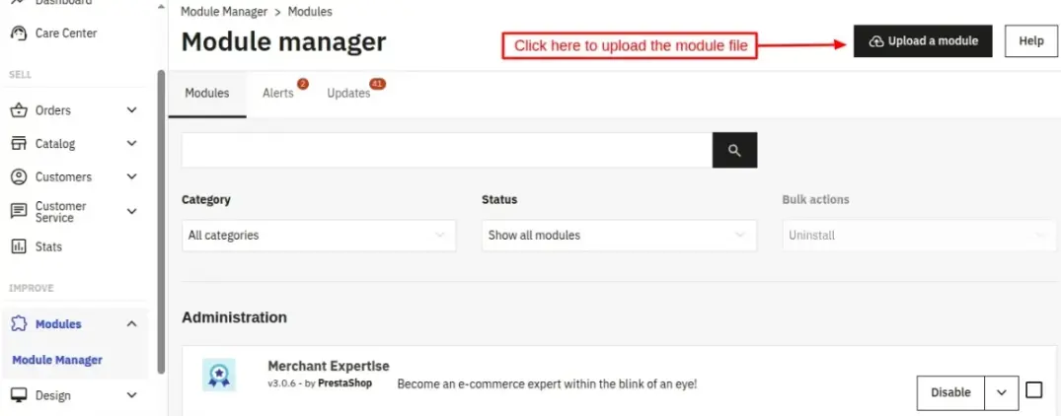
Task: Disable the Merchant Expertise module
Action: (950, 393)
